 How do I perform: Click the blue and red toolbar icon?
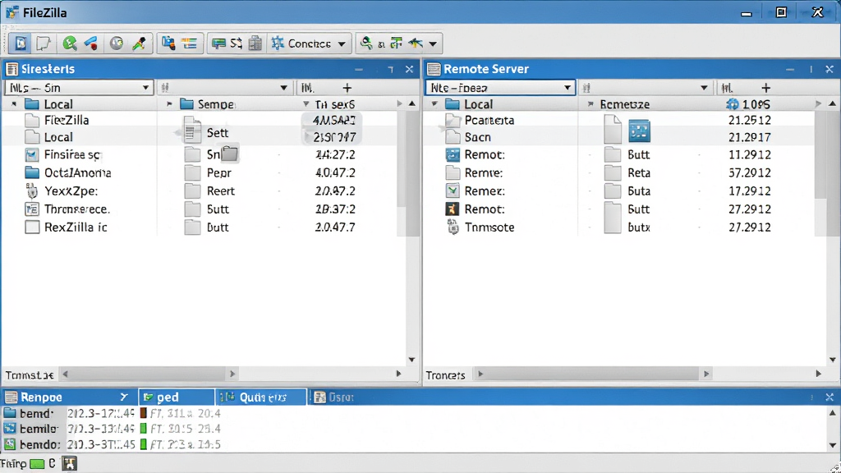91,44
